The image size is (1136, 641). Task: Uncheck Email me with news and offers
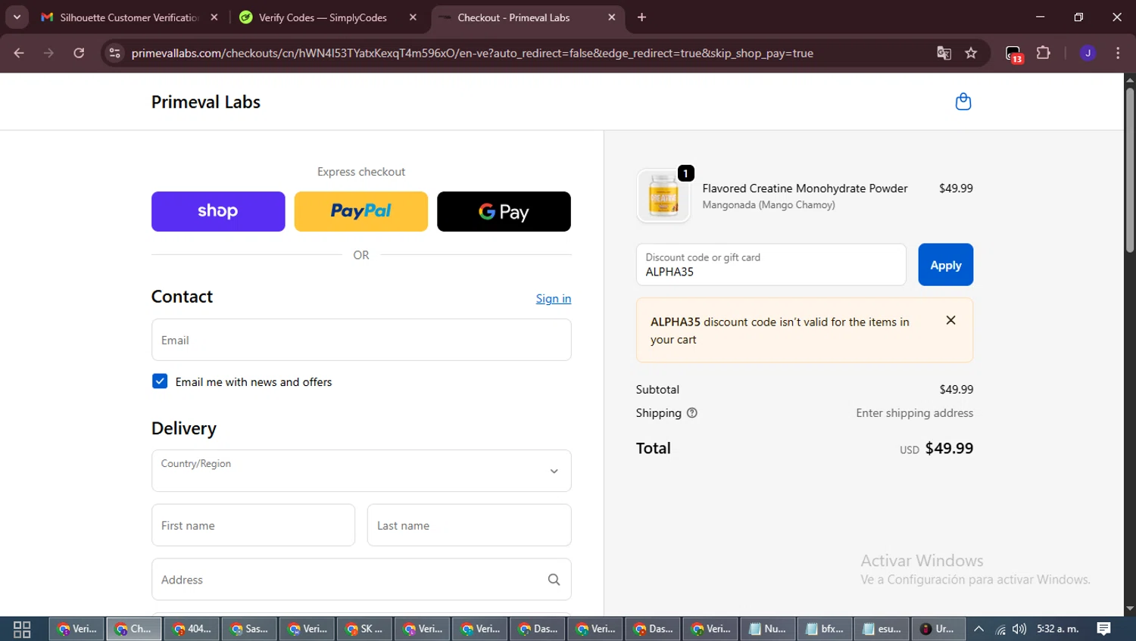click(x=160, y=381)
